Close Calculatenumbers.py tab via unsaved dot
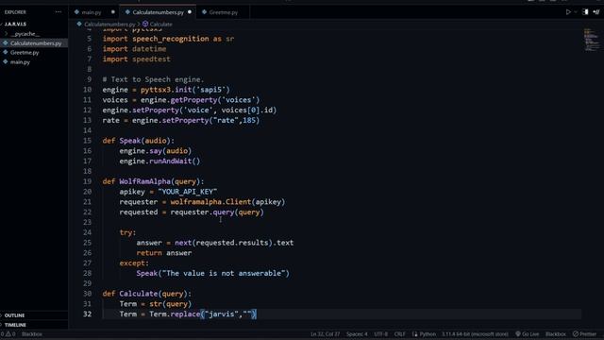 click(190, 12)
